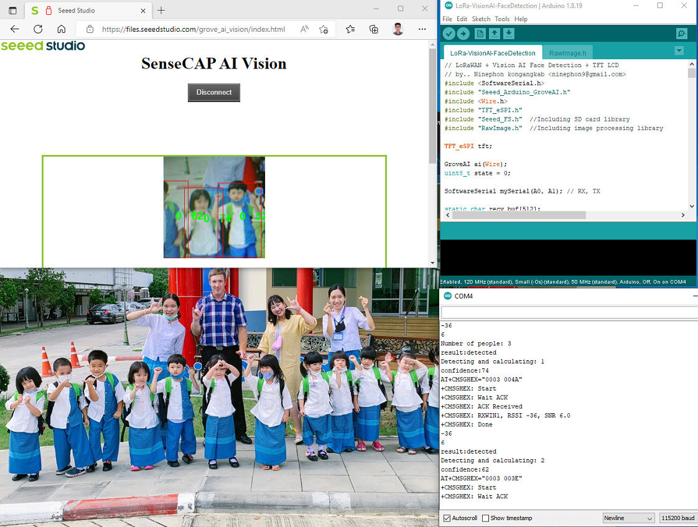Screen dimensions: 698x527
Task: Save the sketch with the Save icon
Action: [x=509, y=34]
